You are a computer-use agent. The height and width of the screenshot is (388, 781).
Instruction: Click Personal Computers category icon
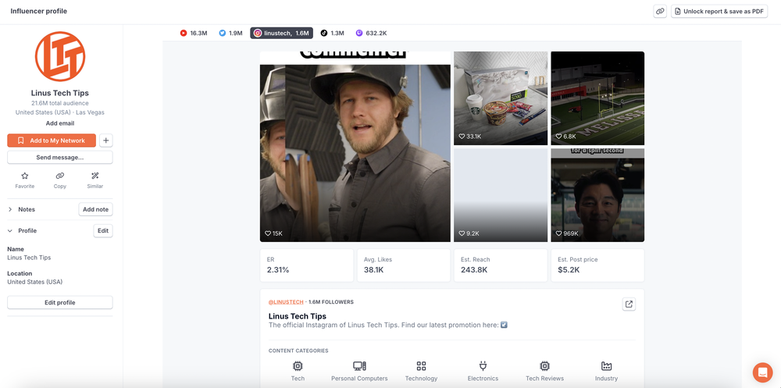pyautogui.click(x=359, y=367)
